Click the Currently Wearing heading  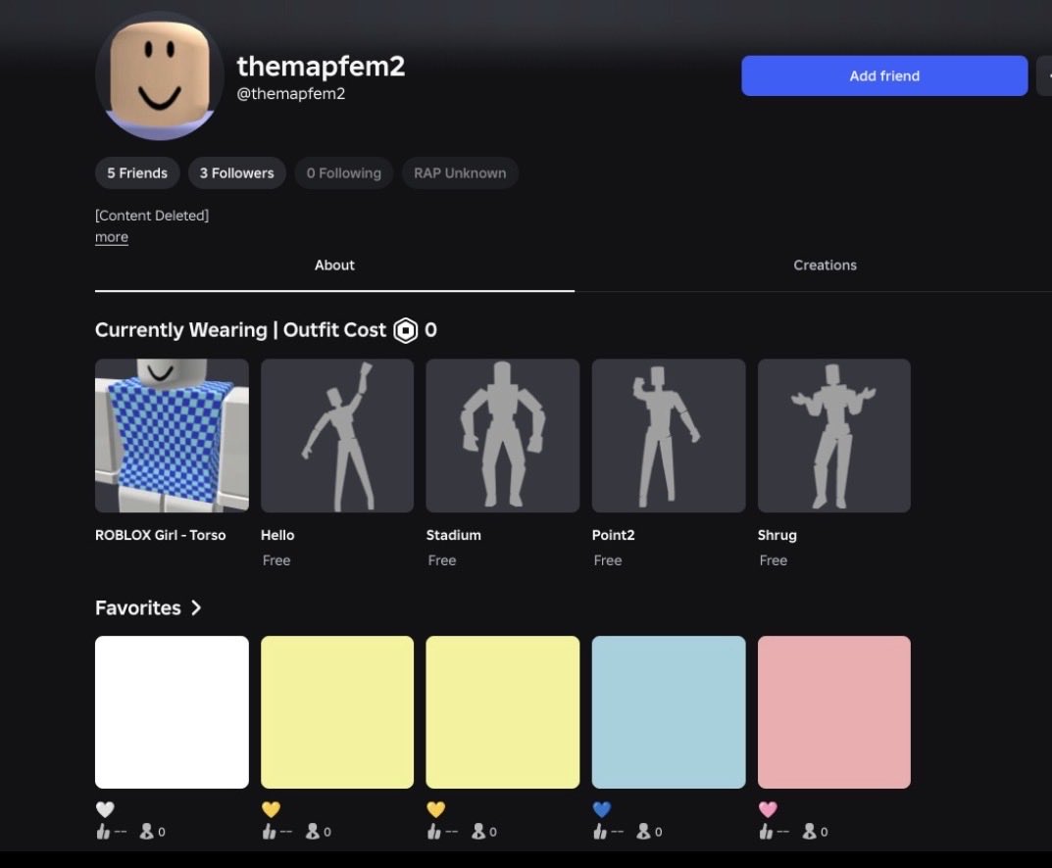pyautogui.click(x=181, y=330)
